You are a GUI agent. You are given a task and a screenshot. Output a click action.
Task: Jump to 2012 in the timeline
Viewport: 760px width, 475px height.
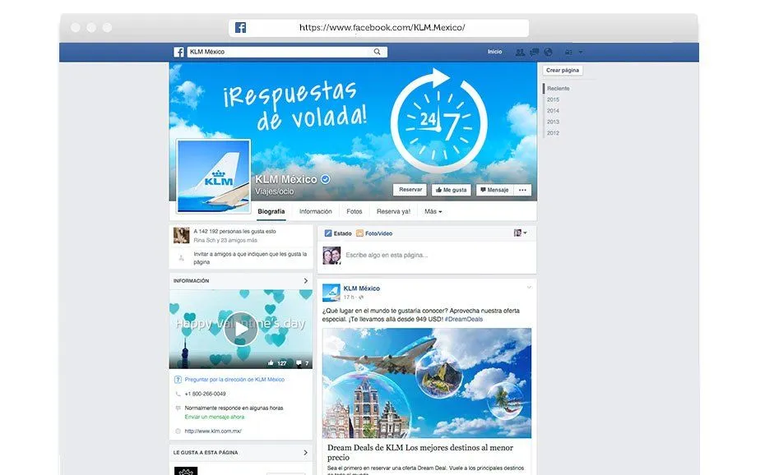tap(553, 133)
